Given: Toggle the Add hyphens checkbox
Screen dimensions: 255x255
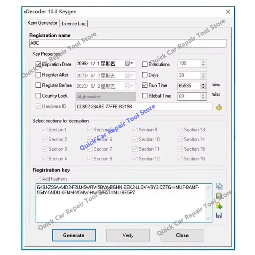Looking at the screenshot, I should tap(38, 179).
